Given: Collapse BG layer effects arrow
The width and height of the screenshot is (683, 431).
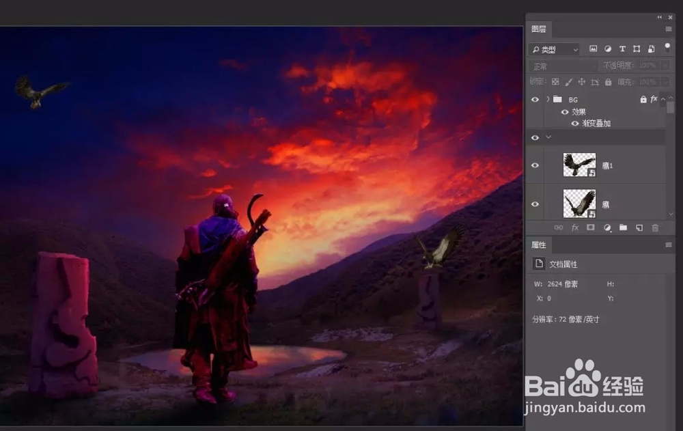Looking at the screenshot, I should point(663,99).
